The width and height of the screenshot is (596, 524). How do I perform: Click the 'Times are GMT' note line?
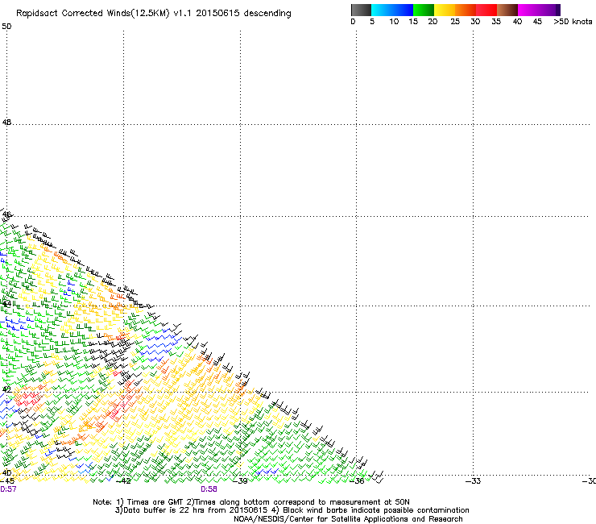coord(251,502)
